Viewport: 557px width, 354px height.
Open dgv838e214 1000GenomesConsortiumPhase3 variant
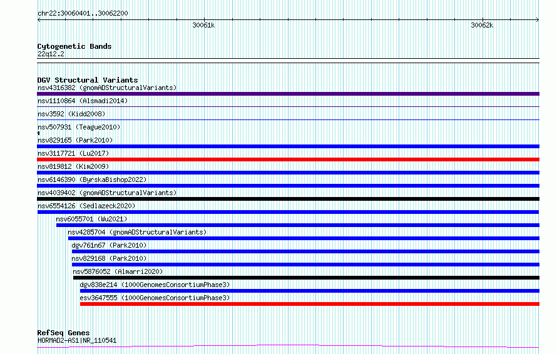(x=155, y=285)
